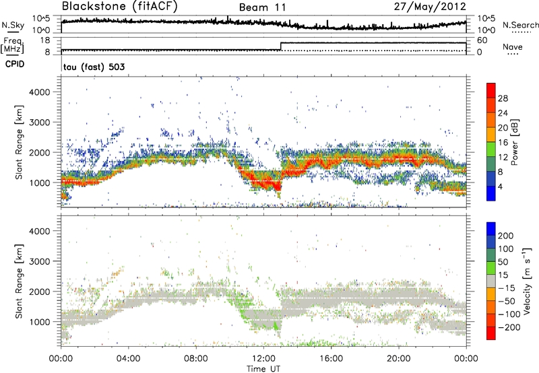Click the 'Blackstone (fitACF)' title text
The height and width of the screenshot is (373, 539).
[120, 7]
